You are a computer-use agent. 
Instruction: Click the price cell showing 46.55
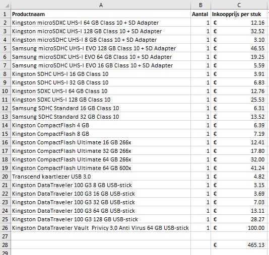[x=239, y=48]
